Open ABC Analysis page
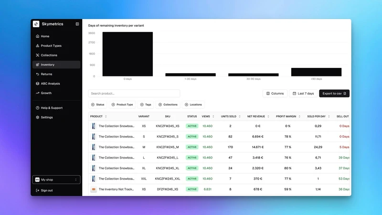The width and height of the screenshot is (382, 215). 56,83
